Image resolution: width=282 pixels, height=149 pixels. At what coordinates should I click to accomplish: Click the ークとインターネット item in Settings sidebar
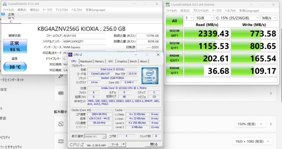point(12,80)
